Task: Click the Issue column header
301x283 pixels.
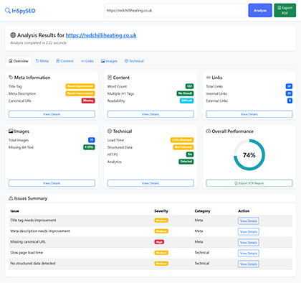Action: 14,211
